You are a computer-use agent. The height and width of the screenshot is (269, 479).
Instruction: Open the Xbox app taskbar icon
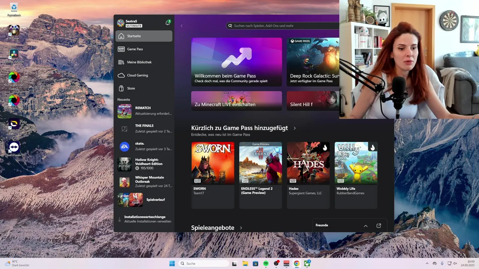307,263
